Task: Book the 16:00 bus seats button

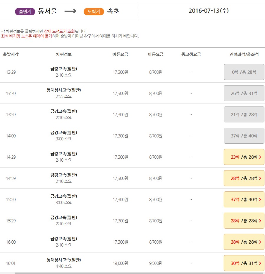Action: [x=244, y=242]
